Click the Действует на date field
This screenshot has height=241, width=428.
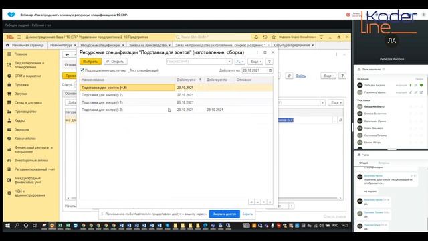255,70
